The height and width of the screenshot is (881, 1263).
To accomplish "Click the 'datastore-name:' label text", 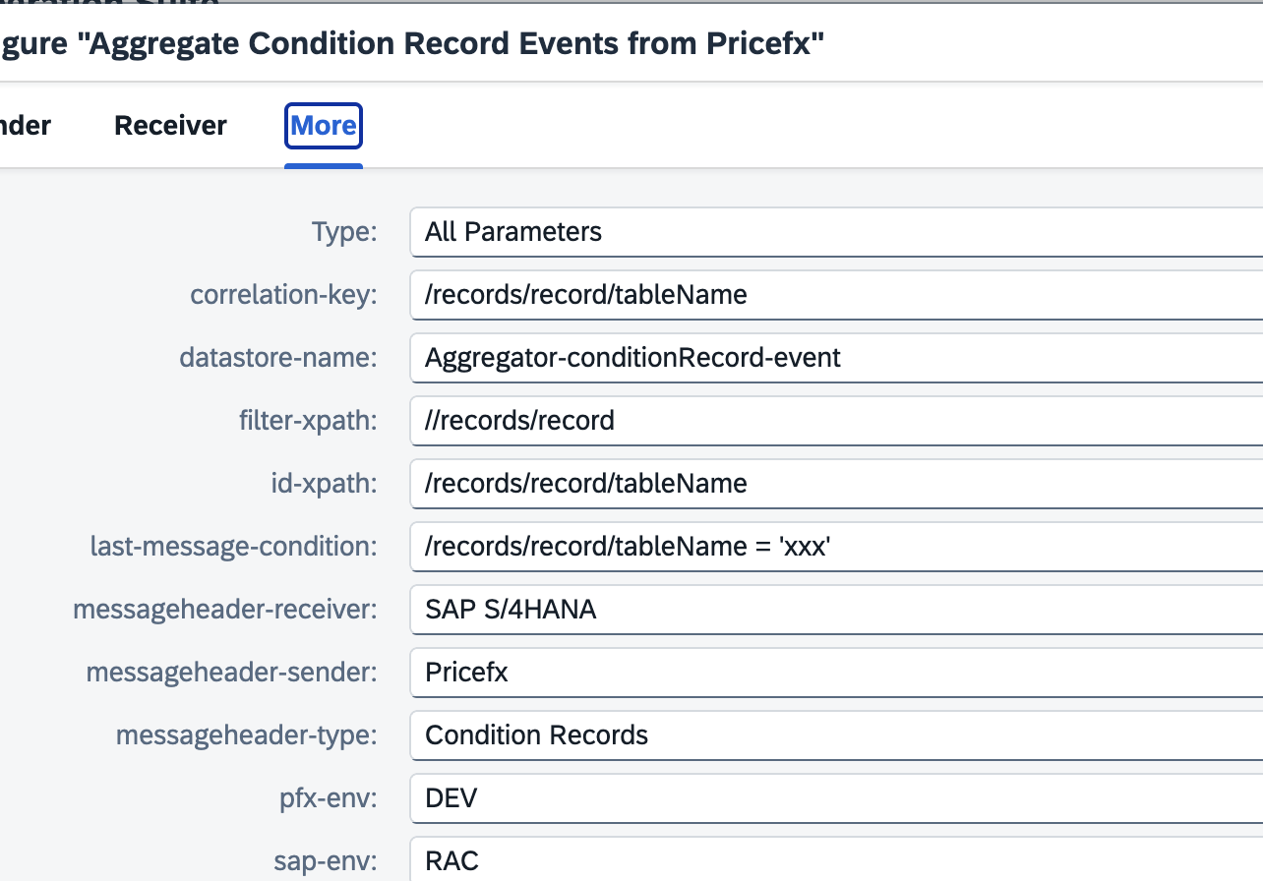I will [278, 358].
